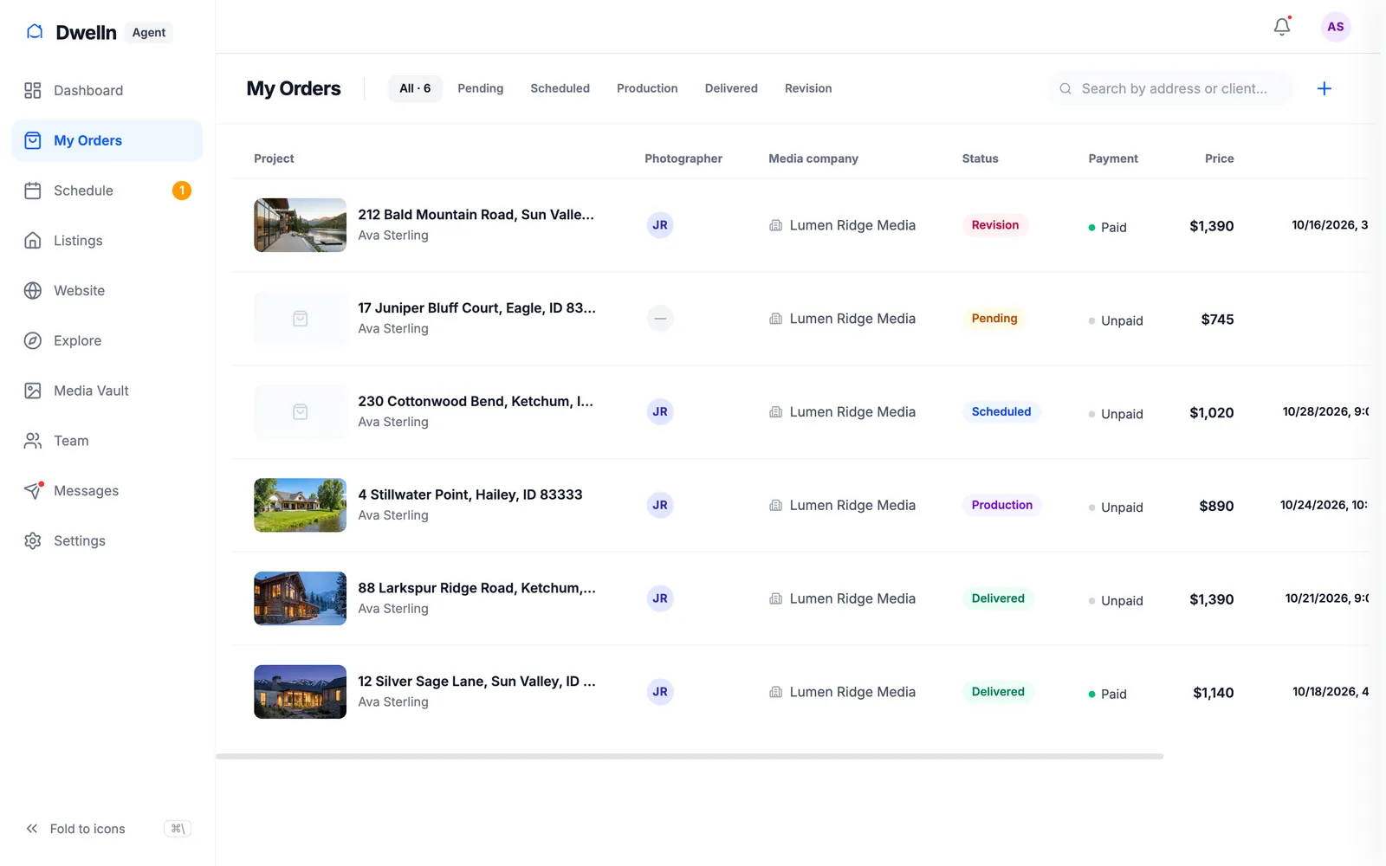
Task: Click the Schedule calendar icon
Action: tap(33, 191)
